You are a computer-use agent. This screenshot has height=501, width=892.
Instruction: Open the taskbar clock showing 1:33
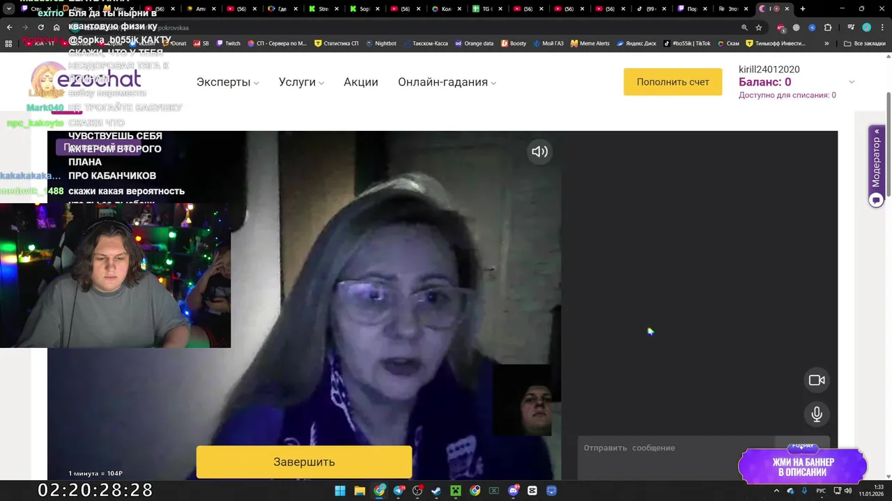click(x=871, y=491)
